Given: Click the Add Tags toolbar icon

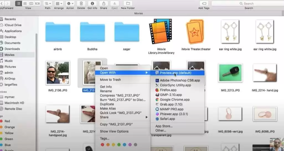Looking at the screenshot, I should [x=204, y=4].
